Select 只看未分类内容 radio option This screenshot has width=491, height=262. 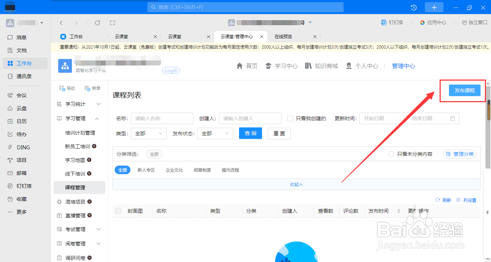pos(391,154)
